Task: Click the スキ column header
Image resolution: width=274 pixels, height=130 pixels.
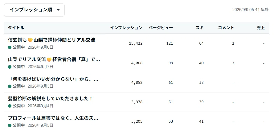Action: coord(200,28)
